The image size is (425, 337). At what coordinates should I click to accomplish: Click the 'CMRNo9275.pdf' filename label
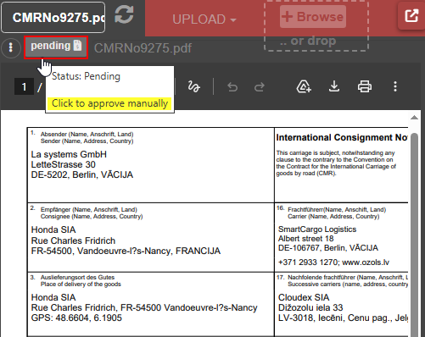coord(143,48)
